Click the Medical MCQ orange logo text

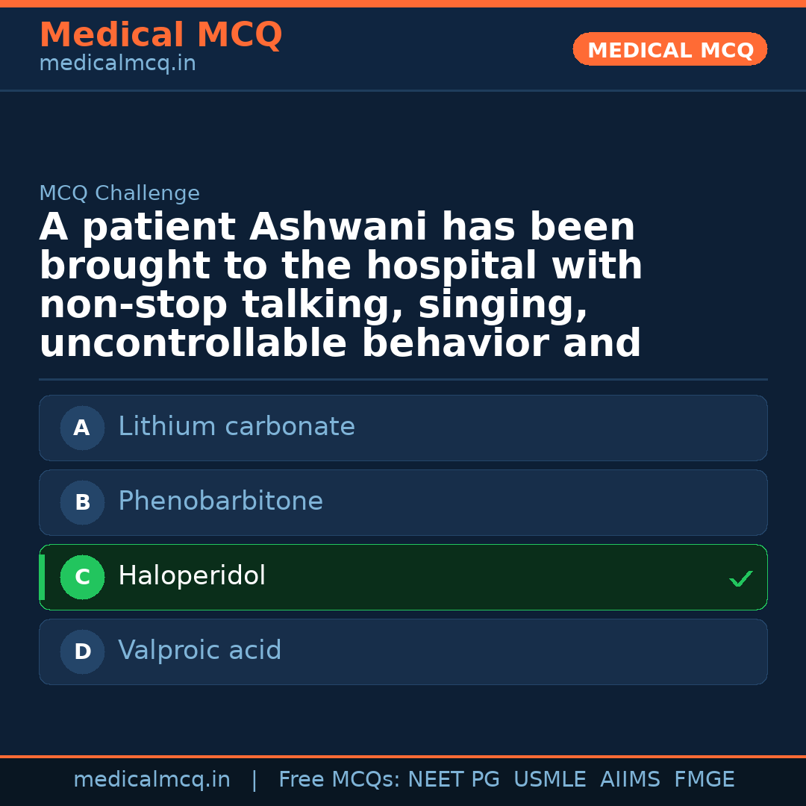click(x=160, y=35)
